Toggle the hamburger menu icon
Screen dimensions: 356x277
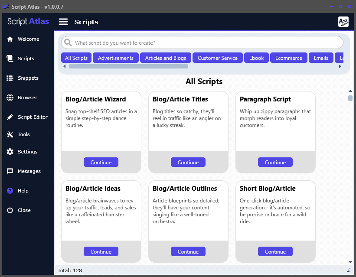point(63,22)
